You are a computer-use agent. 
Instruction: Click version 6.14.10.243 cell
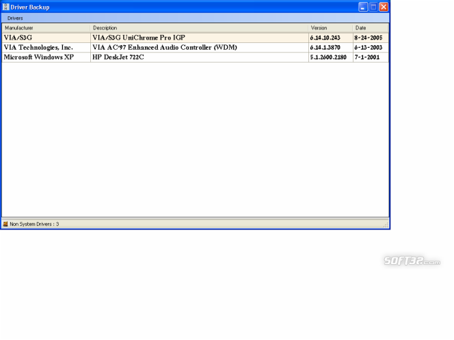click(331, 38)
